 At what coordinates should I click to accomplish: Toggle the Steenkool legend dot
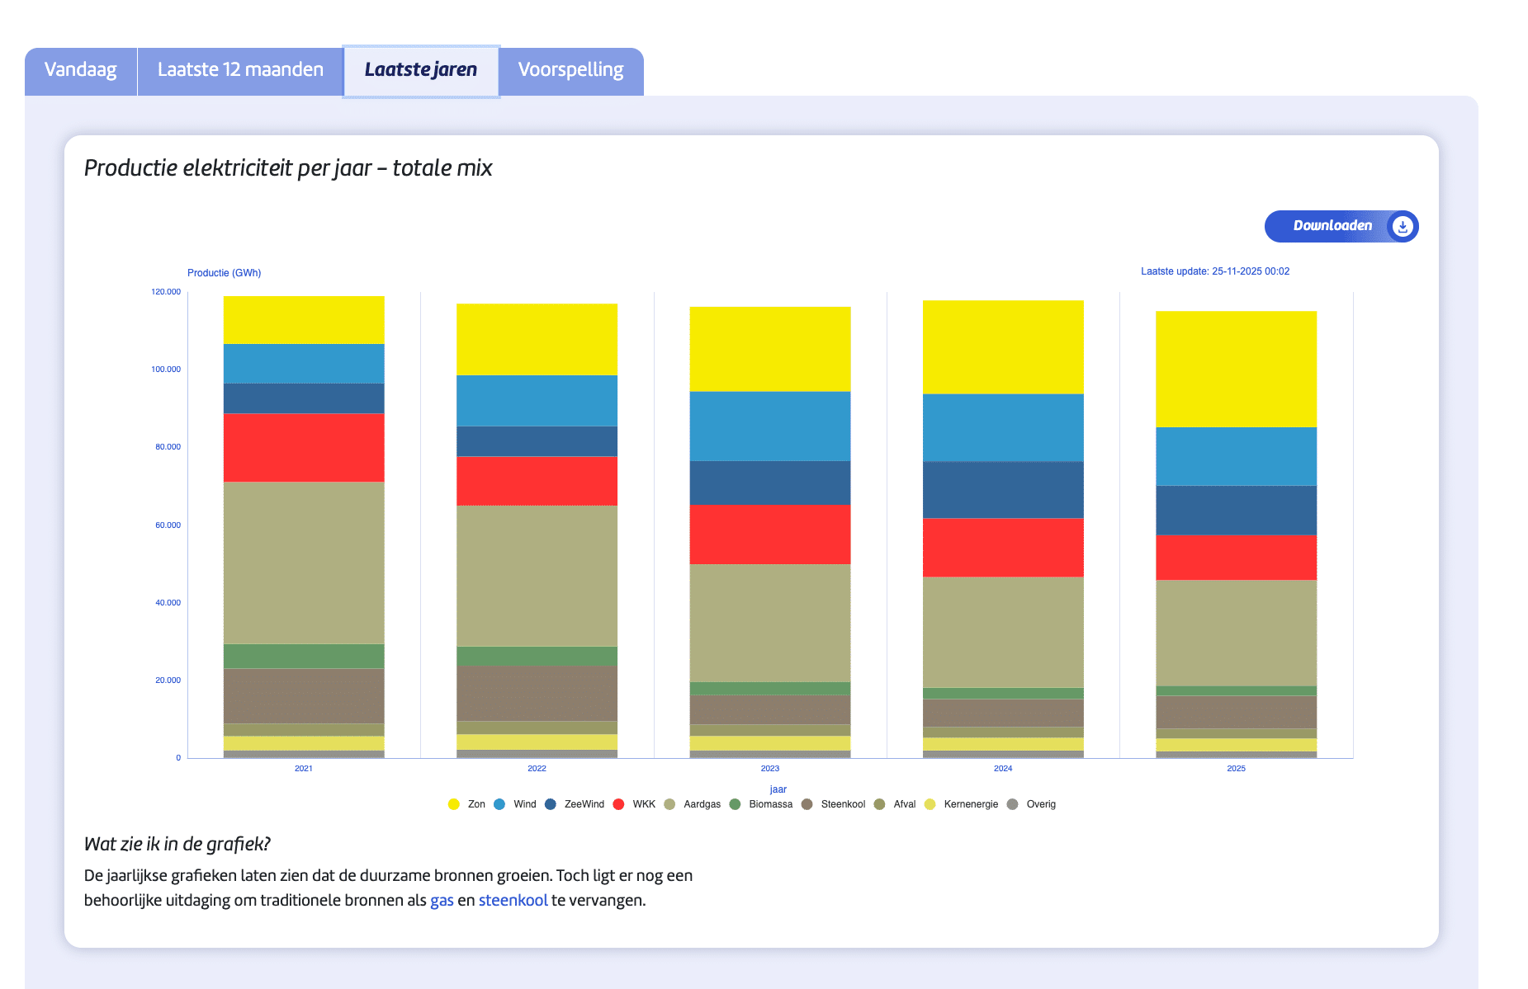coord(807,804)
